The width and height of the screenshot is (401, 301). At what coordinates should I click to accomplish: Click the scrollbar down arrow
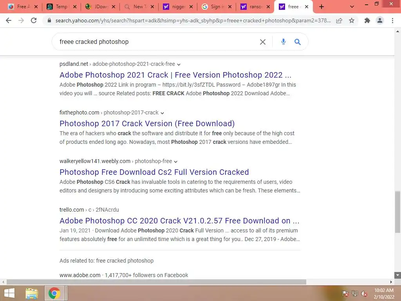(x=397, y=275)
